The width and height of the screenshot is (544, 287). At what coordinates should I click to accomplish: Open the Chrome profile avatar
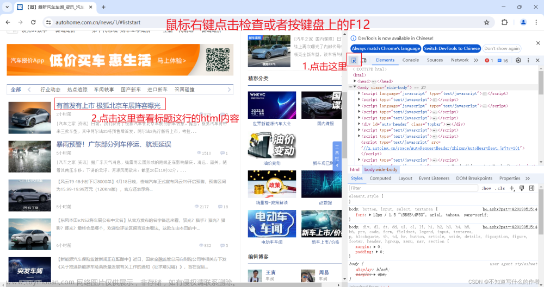coord(523,22)
